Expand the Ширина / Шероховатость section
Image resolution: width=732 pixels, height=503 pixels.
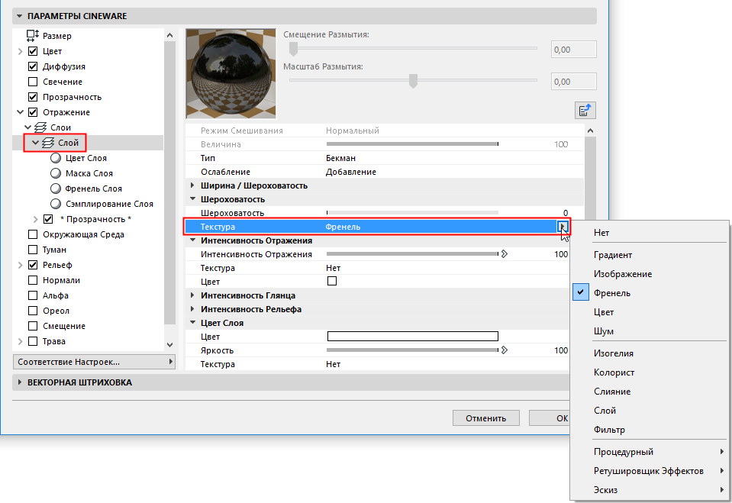pyautogui.click(x=192, y=185)
